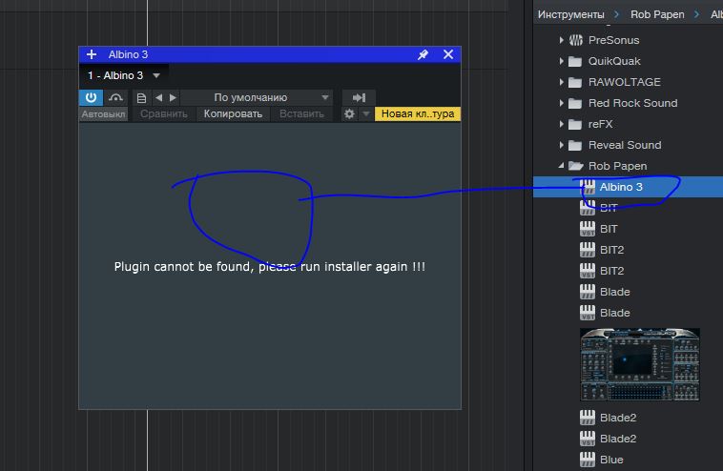Select the reFX folder name

click(600, 124)
